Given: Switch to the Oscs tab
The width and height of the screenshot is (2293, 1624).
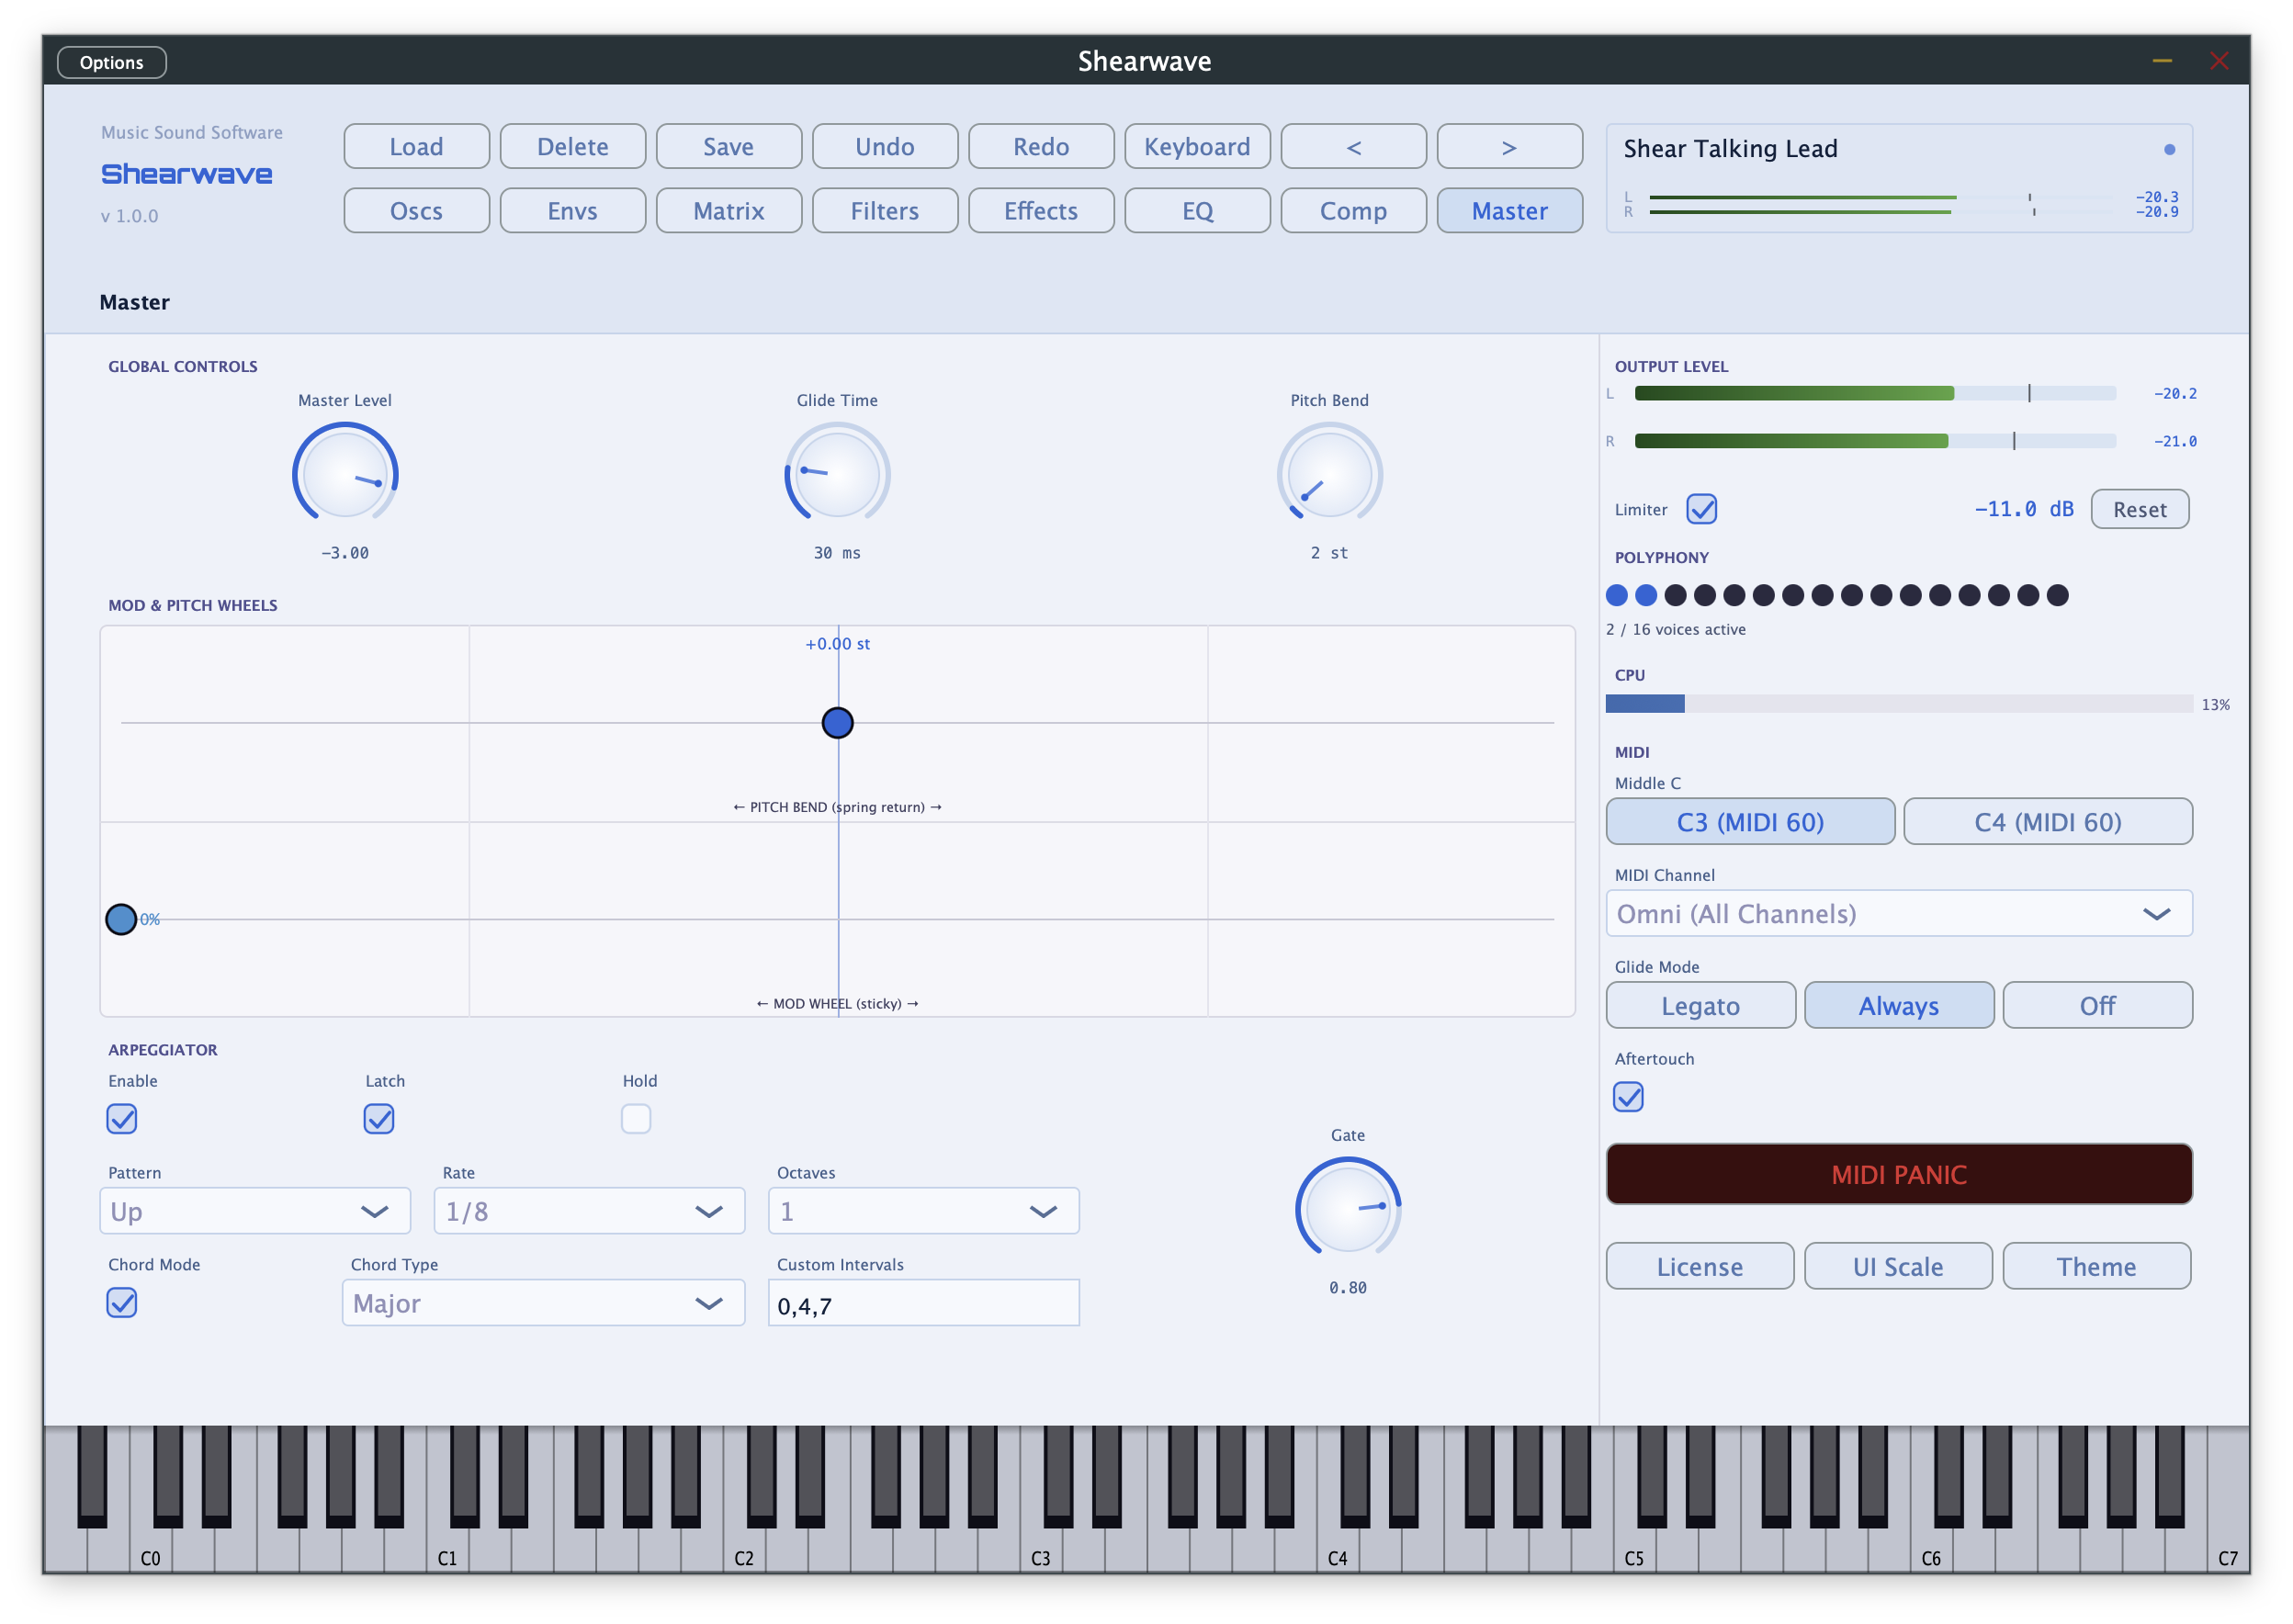Looking at the screenshot, I should point(416,211).
